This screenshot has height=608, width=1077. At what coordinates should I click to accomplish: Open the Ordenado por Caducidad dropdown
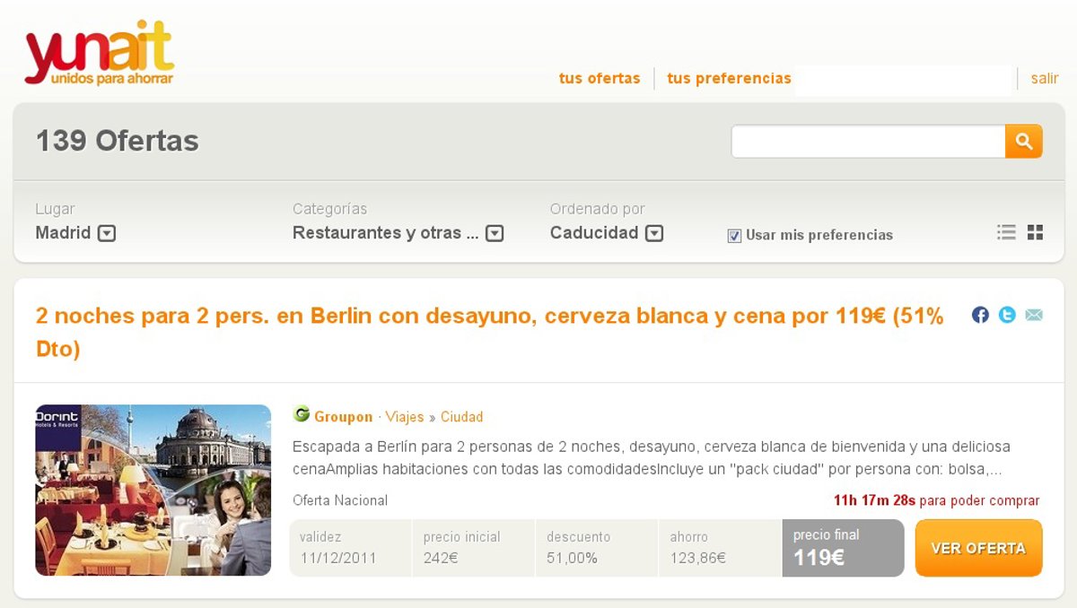(654, 233)
